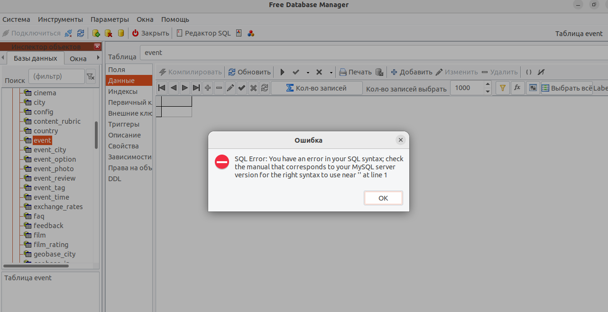Open dropdown arrow next to commit checkmark
The width and height of the screenshot is (608, 312).
(x=308, y=73)
